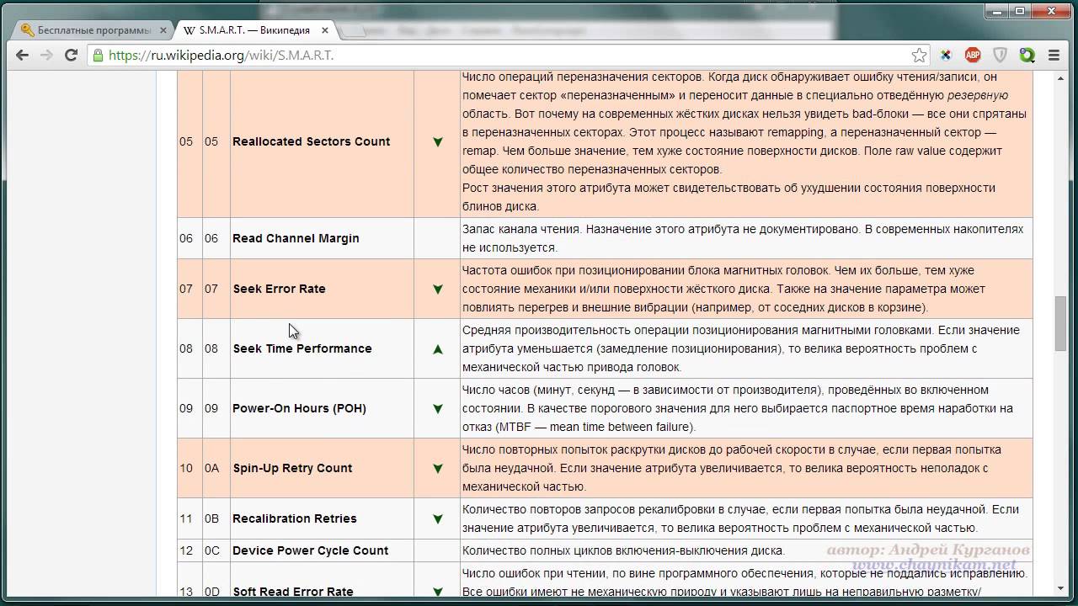Click hex code 0A in Spin-Up Retry row

click(211, 468)
